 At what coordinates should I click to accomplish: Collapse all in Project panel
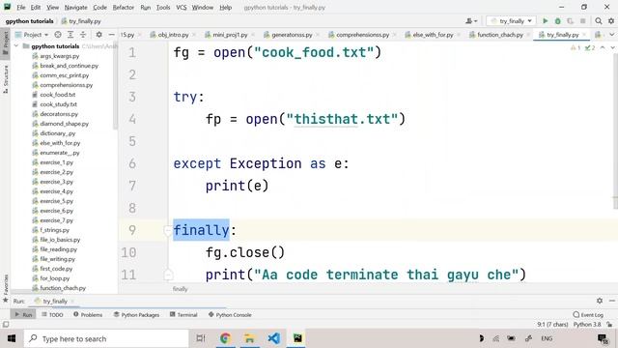83,35
